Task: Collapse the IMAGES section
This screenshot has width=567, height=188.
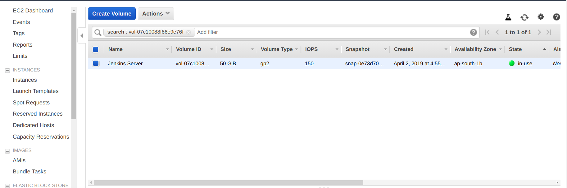Action: (7, 151)
